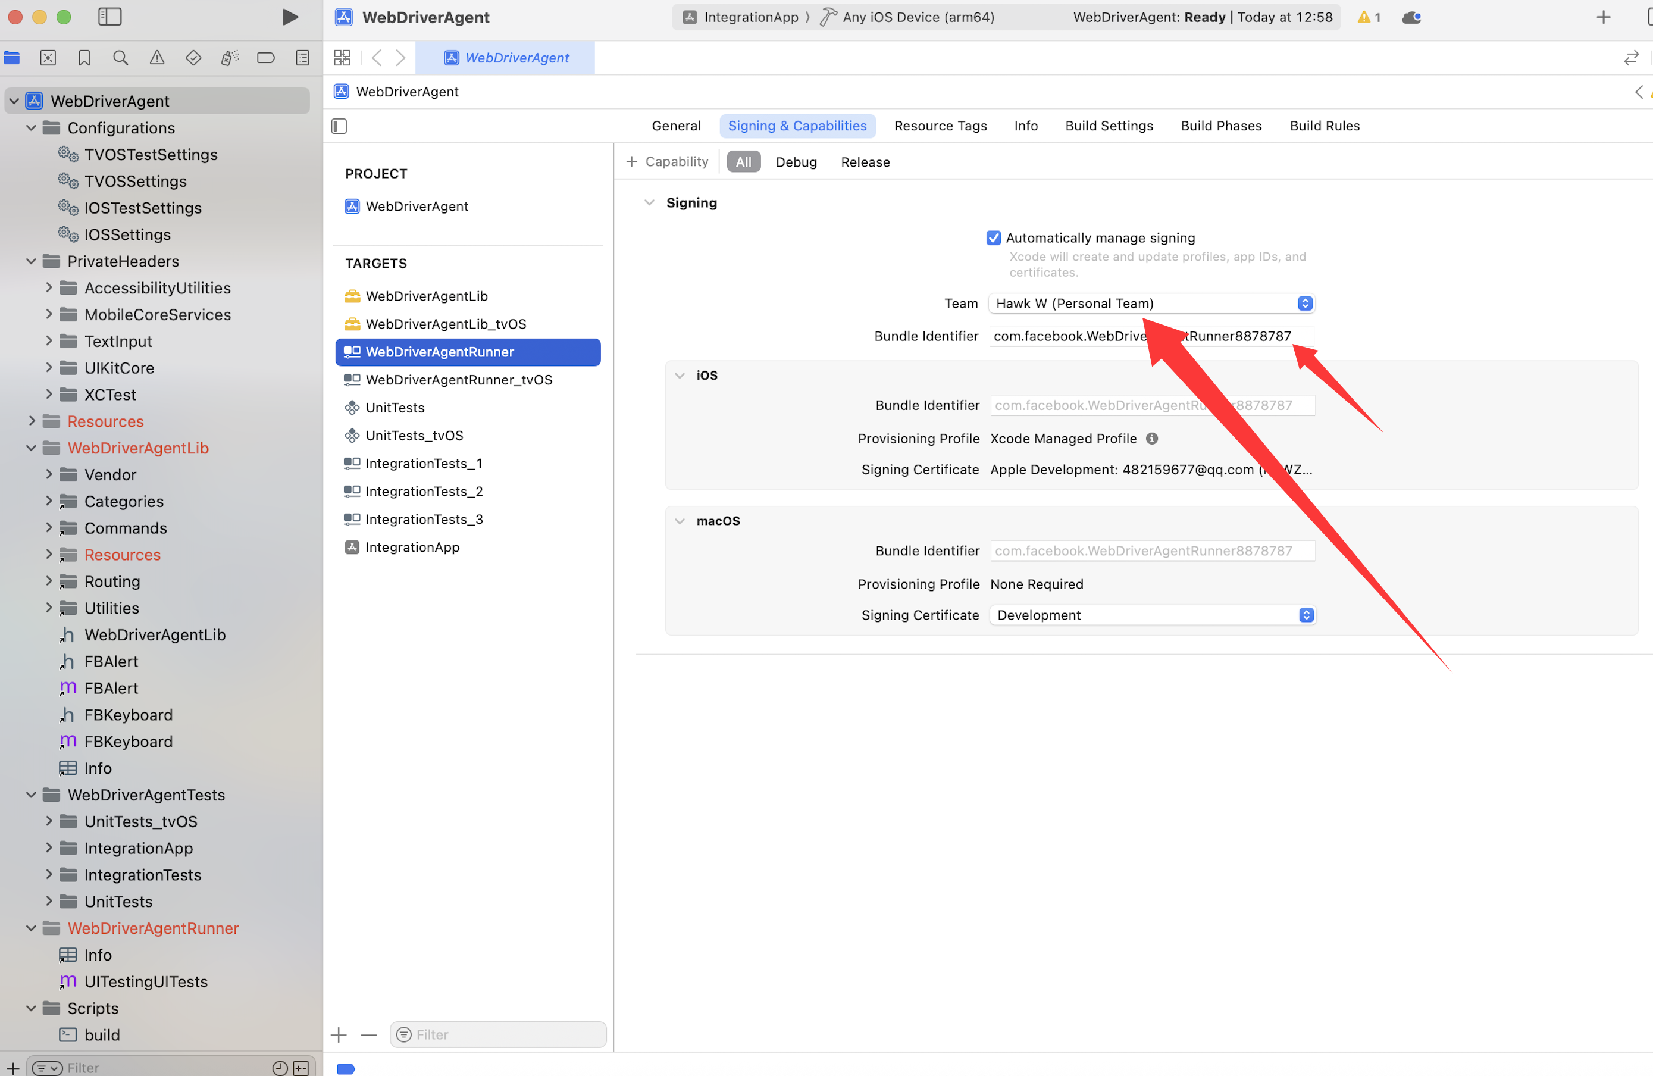Viewport: 1653px width, 1076px height.
Task: Click the Provisioning Profile info icon
Action: 1151,439
